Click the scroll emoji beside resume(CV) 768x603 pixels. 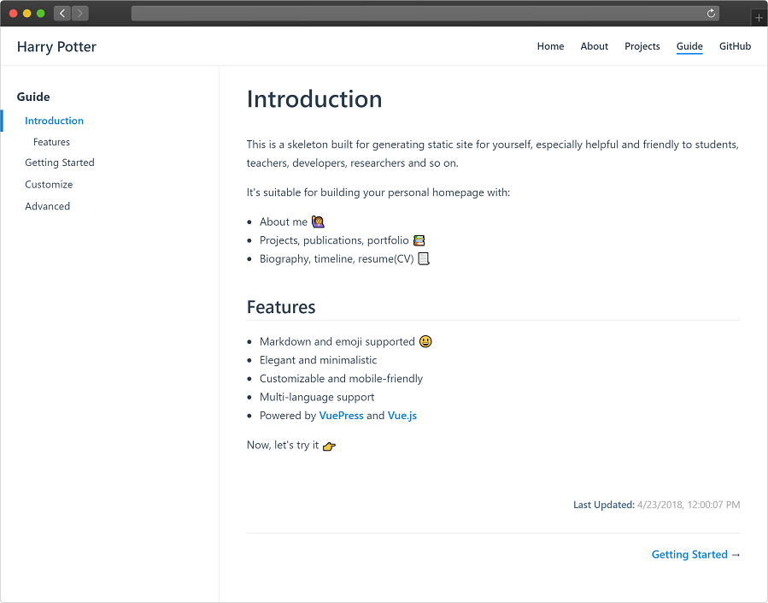(424, 258)
